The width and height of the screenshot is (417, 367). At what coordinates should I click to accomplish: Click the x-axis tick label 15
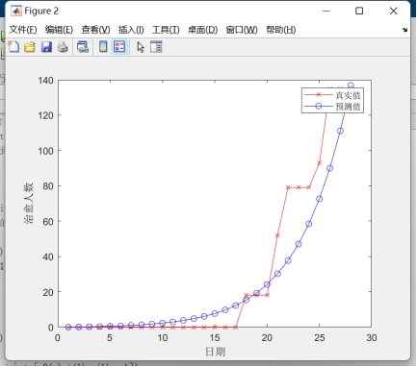[215, 337]
